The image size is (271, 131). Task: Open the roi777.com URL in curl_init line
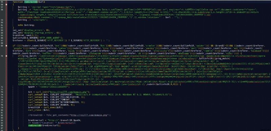coord(69,92)
